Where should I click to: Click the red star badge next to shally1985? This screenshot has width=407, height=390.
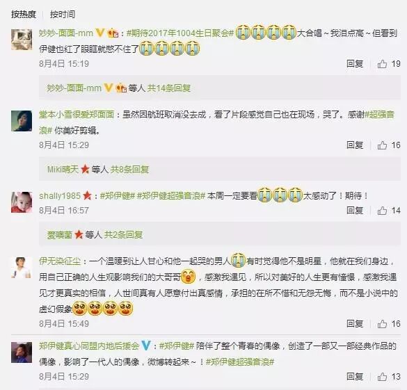tap(87, 196)
